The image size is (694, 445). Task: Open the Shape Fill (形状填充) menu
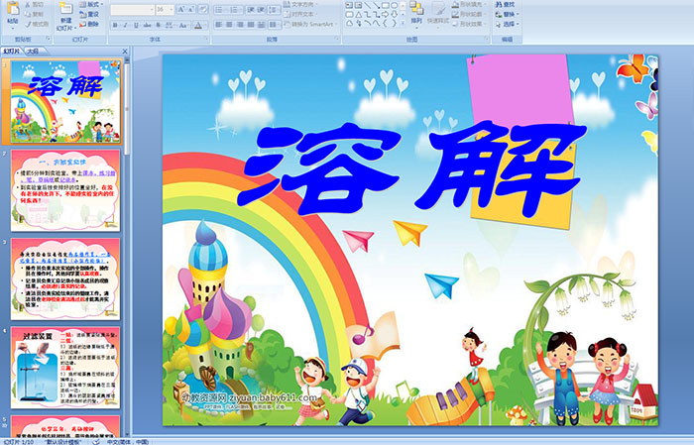point(469,4)
